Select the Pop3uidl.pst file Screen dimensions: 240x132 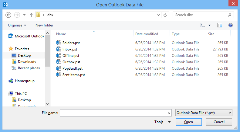click(x=73, y=68)
